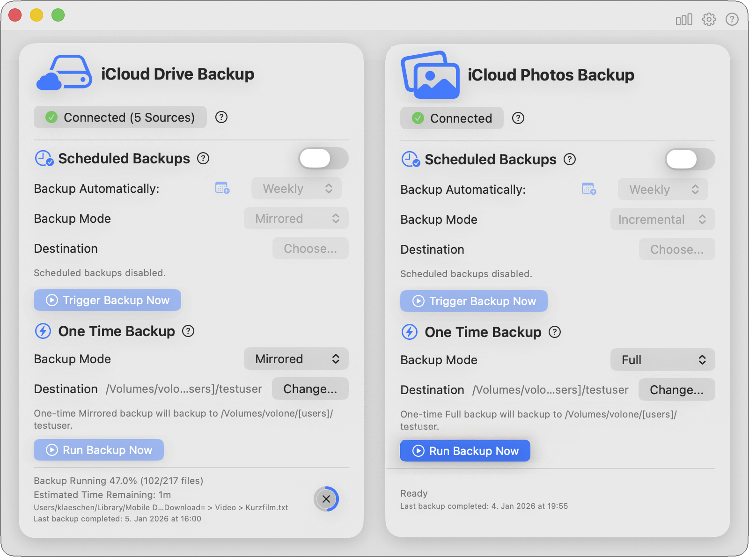749x557 pixels.
Task: Open Weekly frequency dropdown in Drive Backup
Action: pos(296,189)
